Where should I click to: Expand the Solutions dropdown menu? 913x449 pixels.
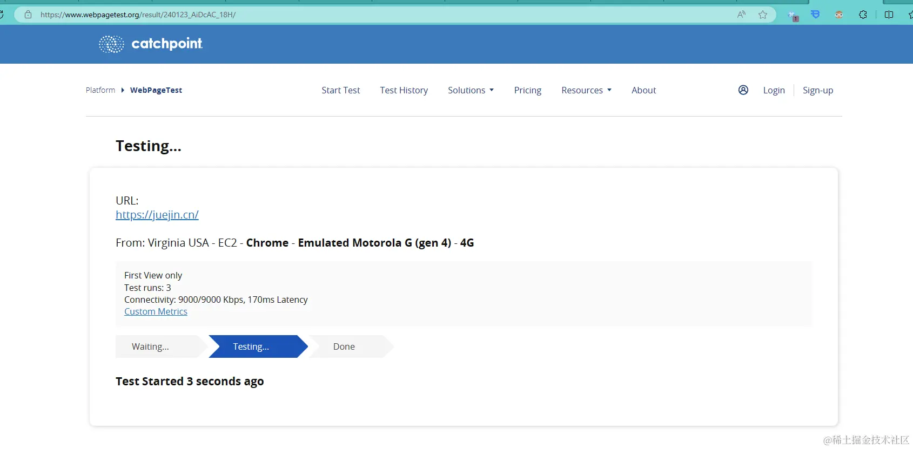[x=471, y=90]
